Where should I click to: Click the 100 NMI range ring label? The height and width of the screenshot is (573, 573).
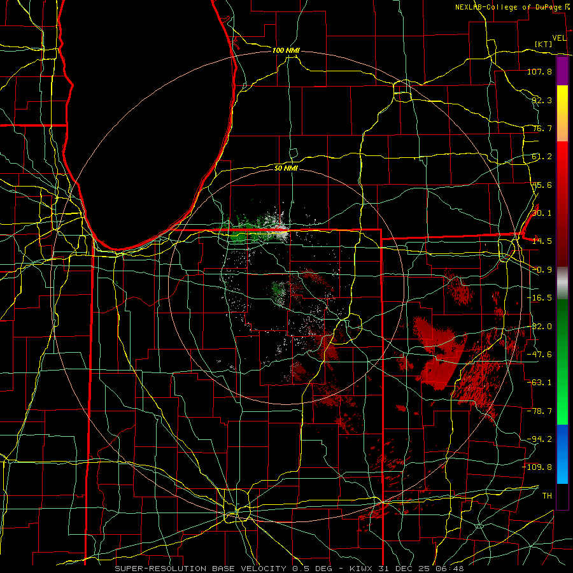[286, 50]
